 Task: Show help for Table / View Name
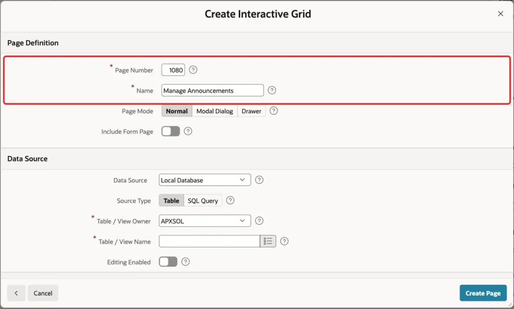(284, 241)
